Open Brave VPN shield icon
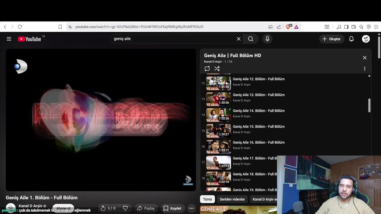The width and height of the screenshot is (381, 214). tap(368, 27)
